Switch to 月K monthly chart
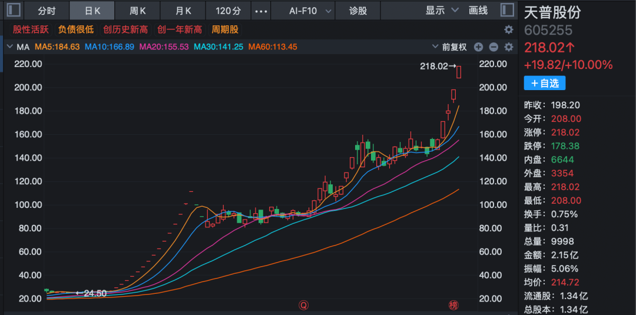Viewport: 636px width, 315px height. [184, 11]
